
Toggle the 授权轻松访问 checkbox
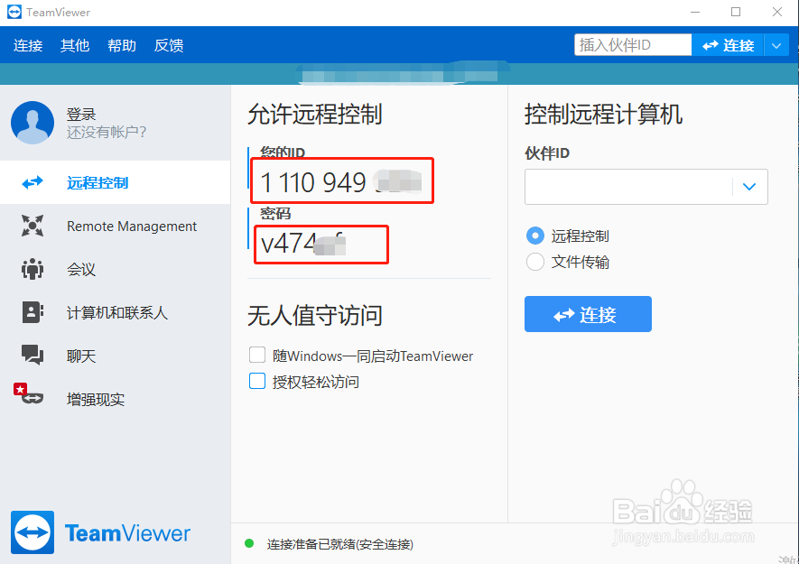[257, 381]
